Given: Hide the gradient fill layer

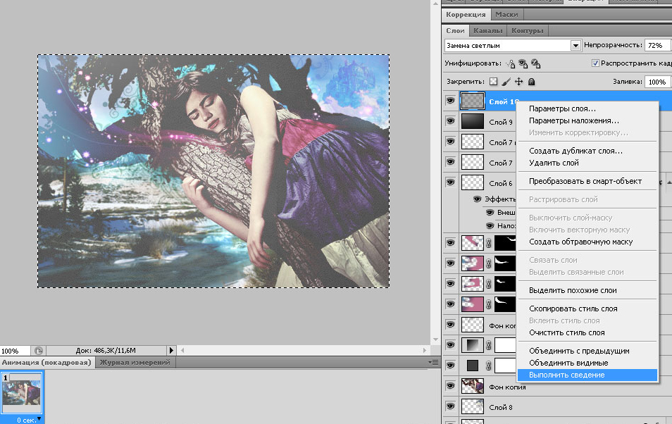Looking at the screenshot, I should pyautogui.click(x=450, y=344).
